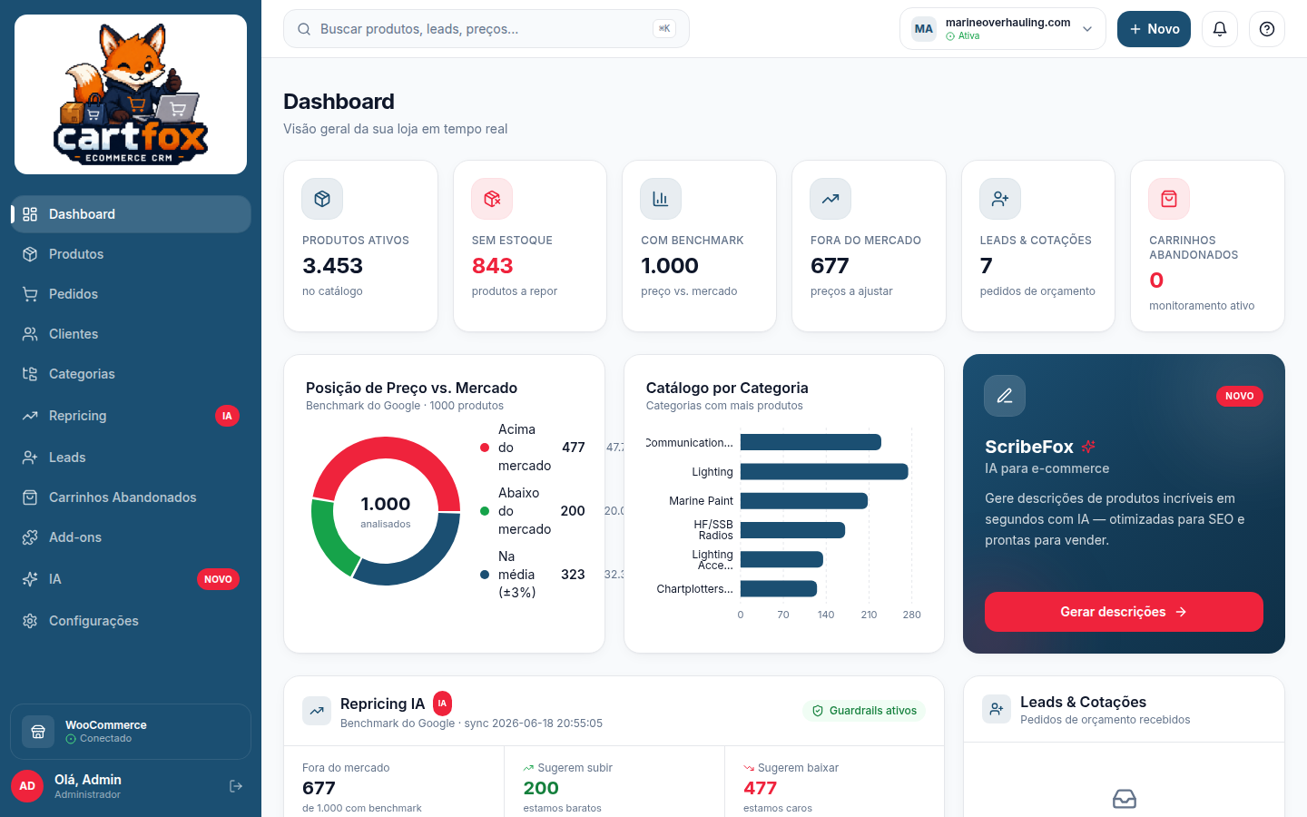Open the help question-mark icon
This screenshot has width=1307, height=817.
tap(1267, 29)
